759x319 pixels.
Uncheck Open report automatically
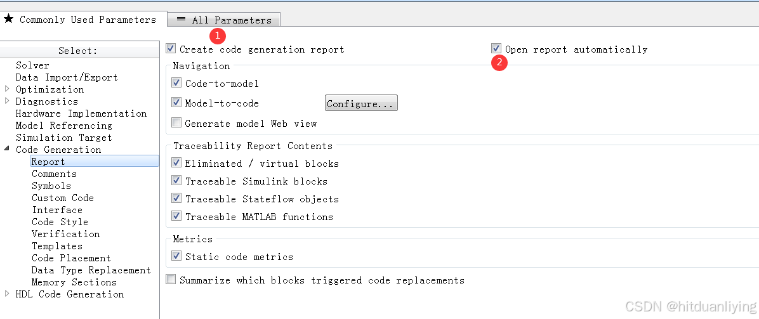click(x=496, y=48)
